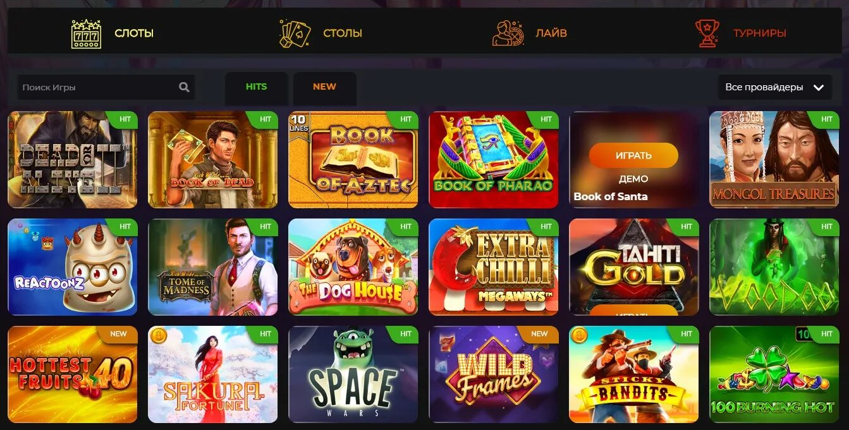
Task: Select the playing cards tables icon
Action: pyautogui.click(x=295, y=33)
